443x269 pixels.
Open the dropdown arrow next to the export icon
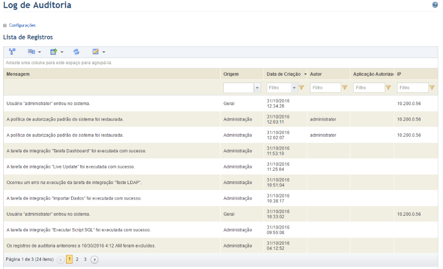coord(62,52)
